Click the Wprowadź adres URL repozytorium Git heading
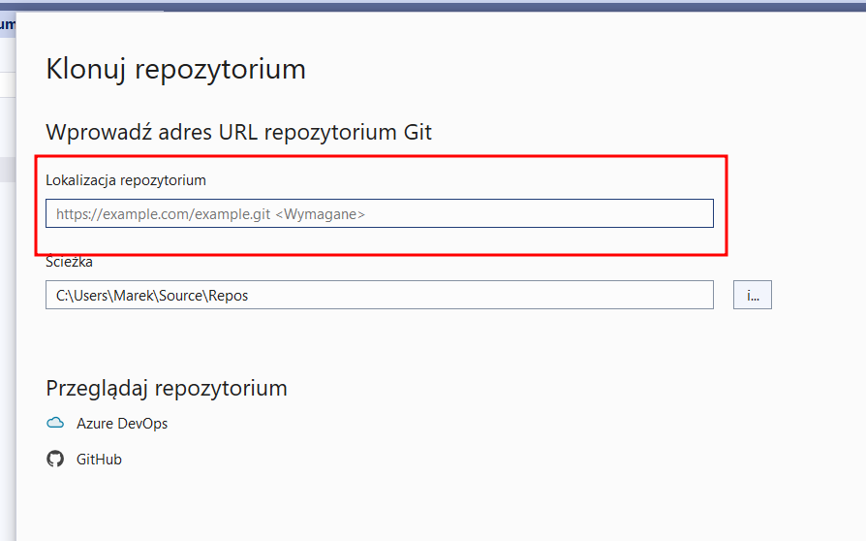The image size is (866, 541). coord(238,132)
